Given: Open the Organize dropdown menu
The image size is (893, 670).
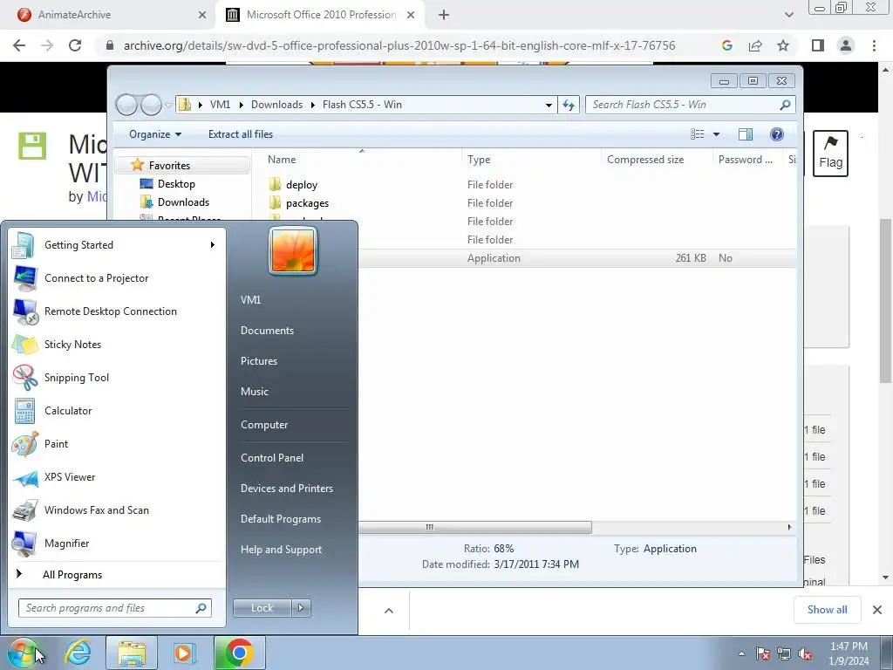Looking at the screenshot, I should (x=155, y=134).
